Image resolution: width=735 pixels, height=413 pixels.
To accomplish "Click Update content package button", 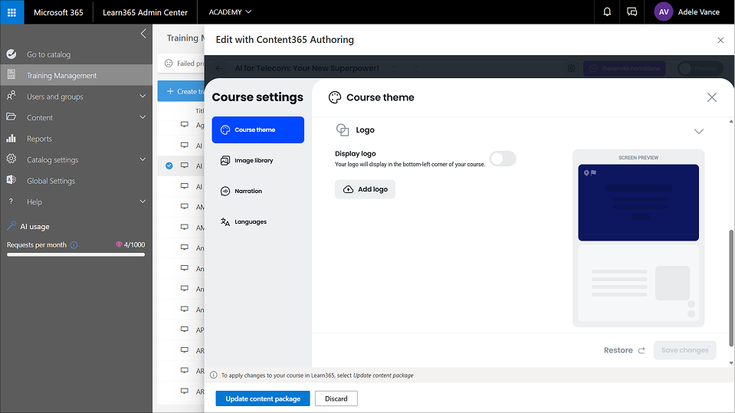I will [x=262, y=398].
